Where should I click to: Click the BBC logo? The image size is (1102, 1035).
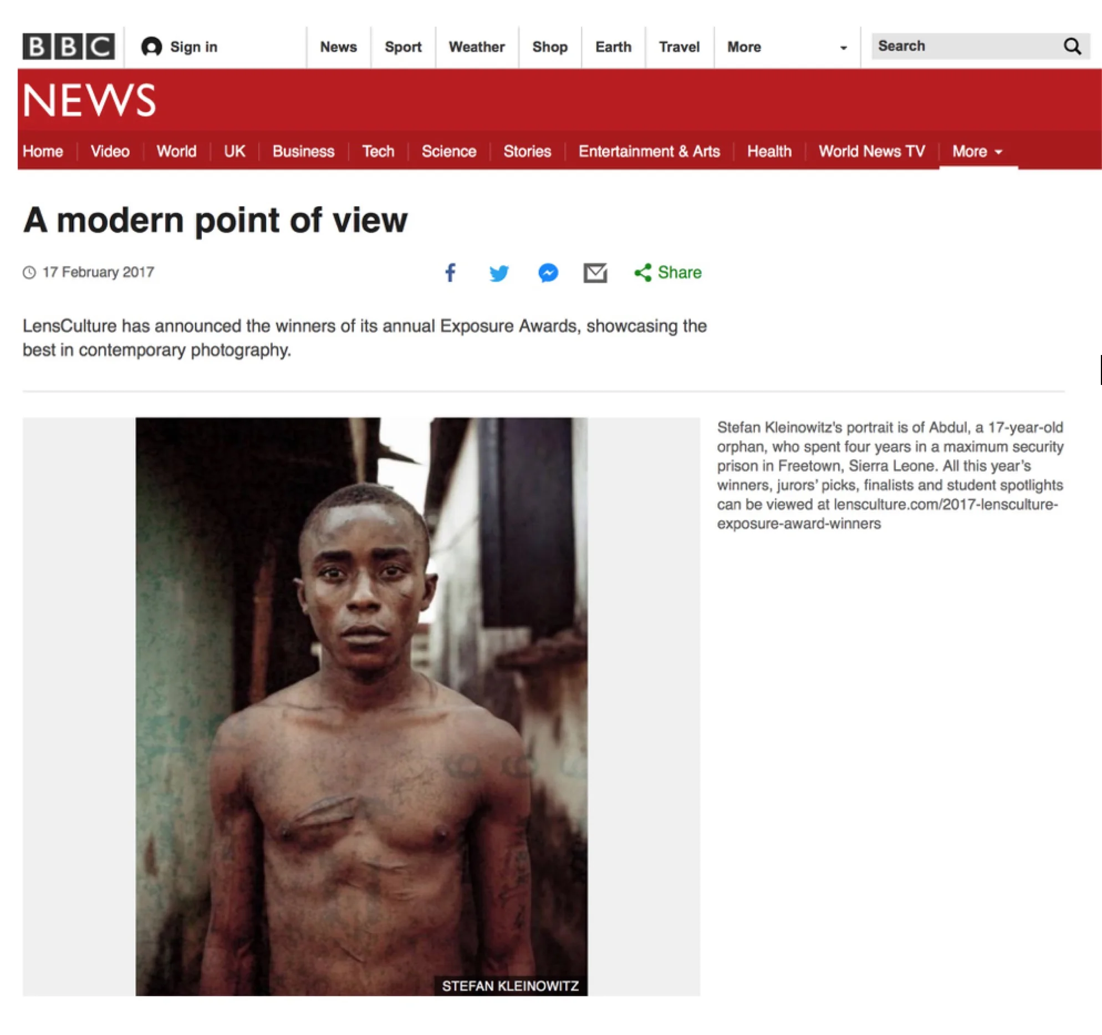point(68,47)
